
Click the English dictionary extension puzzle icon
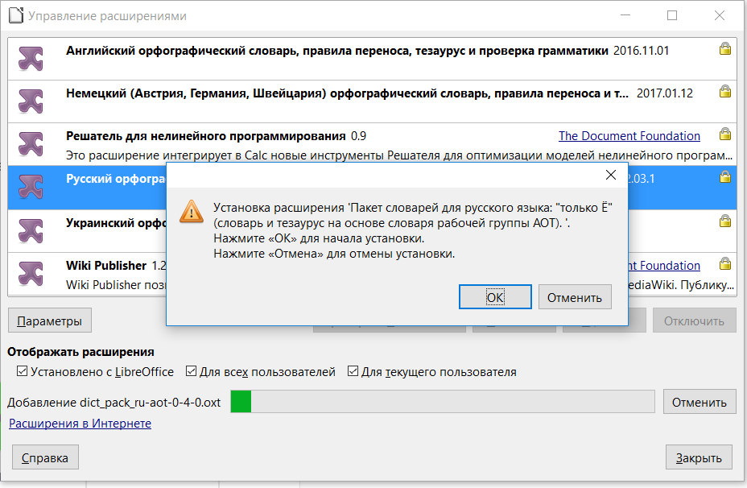pyautogui.click(x=31, y=57)
